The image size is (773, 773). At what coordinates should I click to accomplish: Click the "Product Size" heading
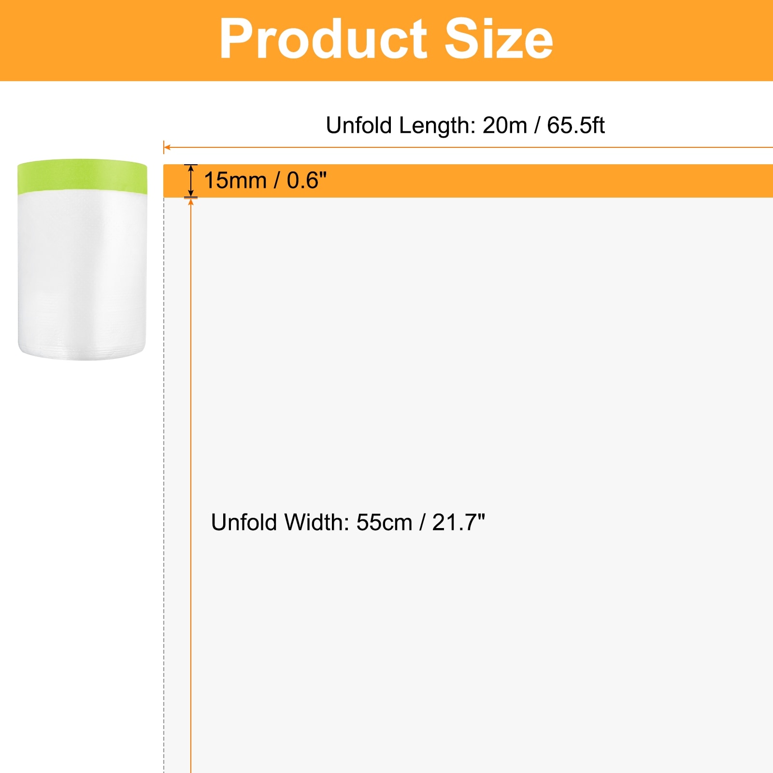pyautogui.click(x=386, y=39)
